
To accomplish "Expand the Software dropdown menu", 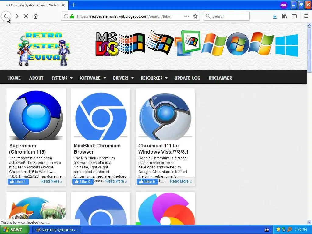I will click(x=93, y=78).
